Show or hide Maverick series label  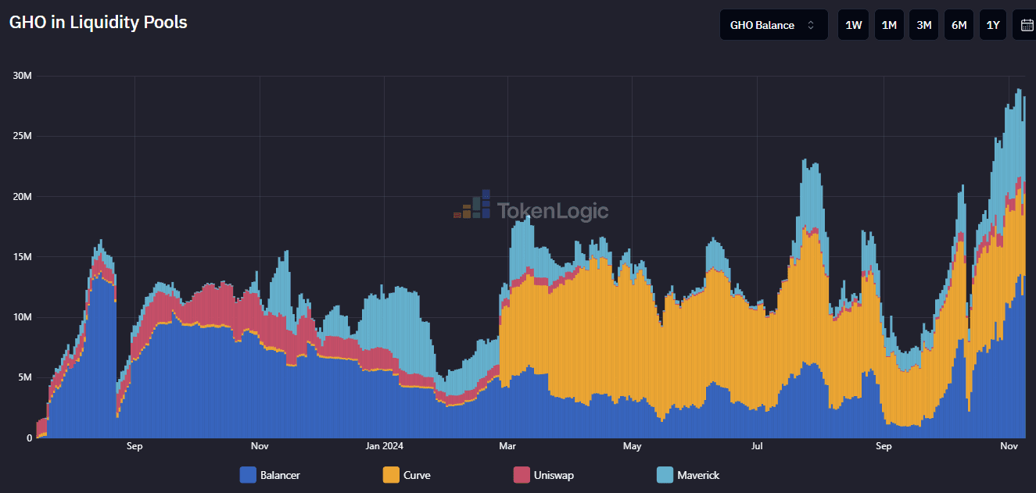tap(698, 475)
